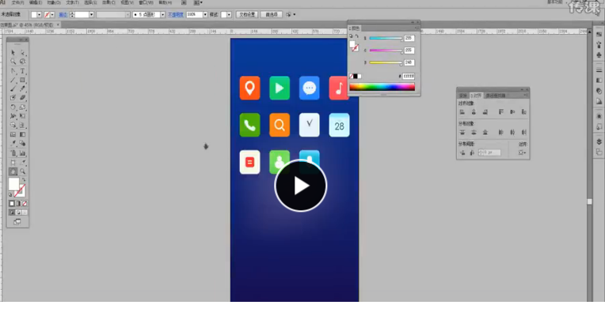Select the Width tool
Screen dimensions: 605x320
click(x=13, y=116)
